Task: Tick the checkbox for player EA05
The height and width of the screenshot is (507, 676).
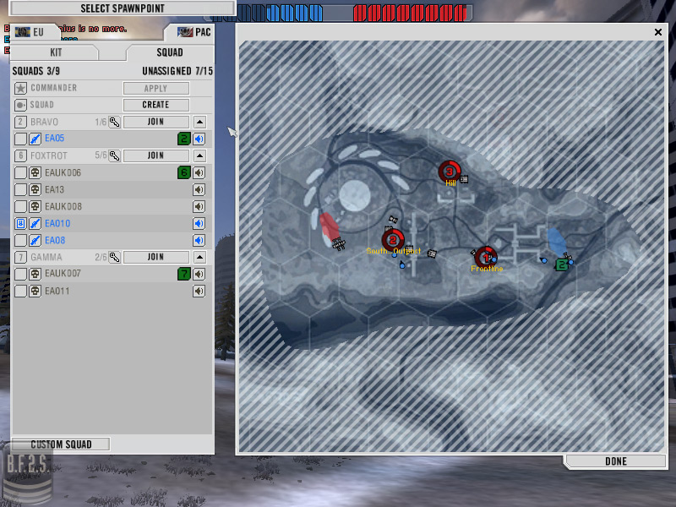Action: point(20,139)
